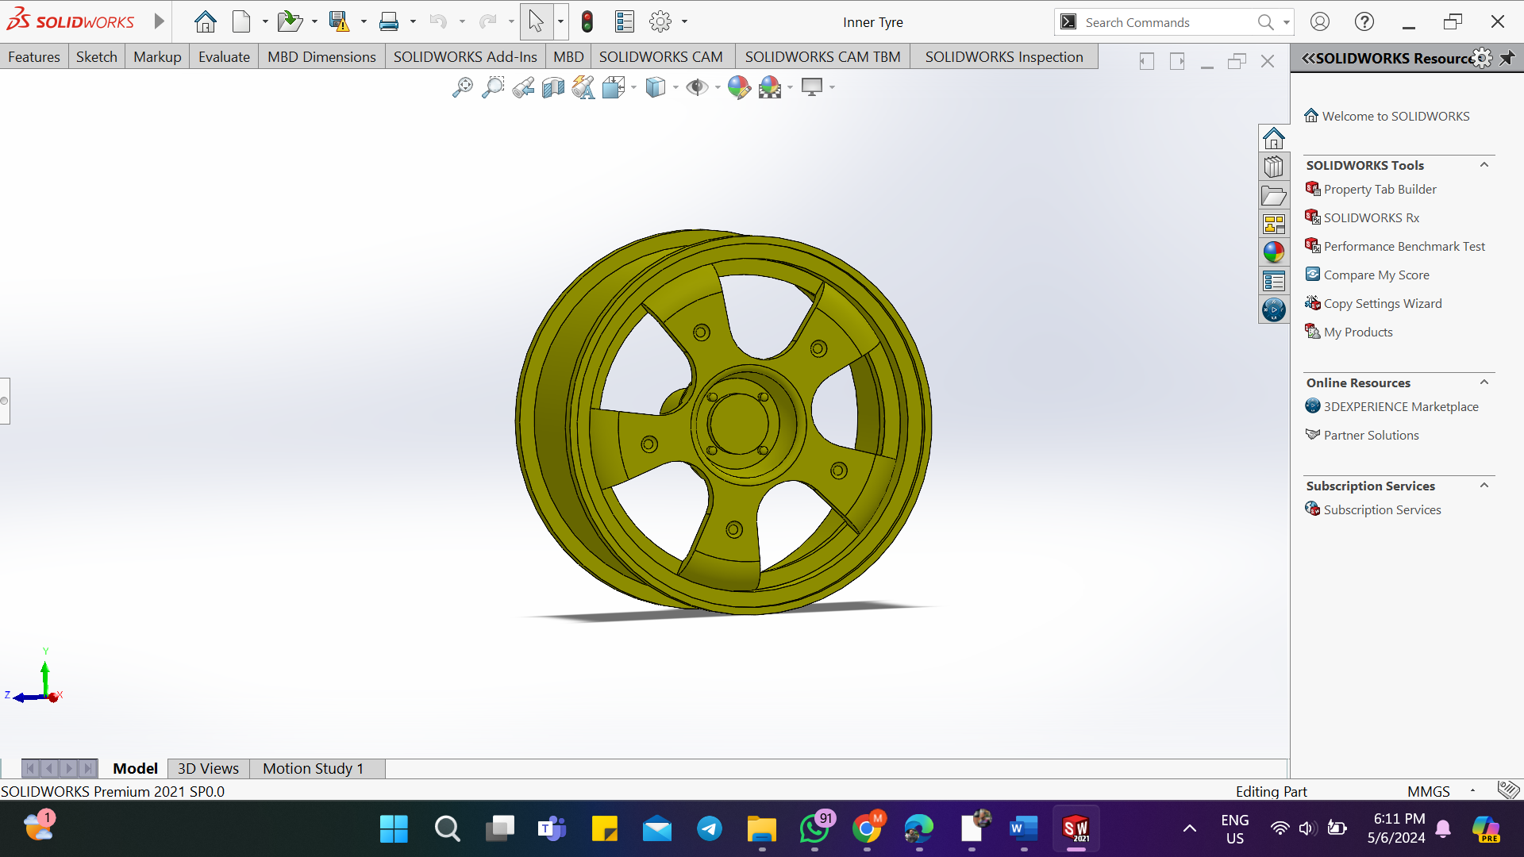Click the Edit Appearance color ball
The image size is (1524, 857).
click(738, 87)
